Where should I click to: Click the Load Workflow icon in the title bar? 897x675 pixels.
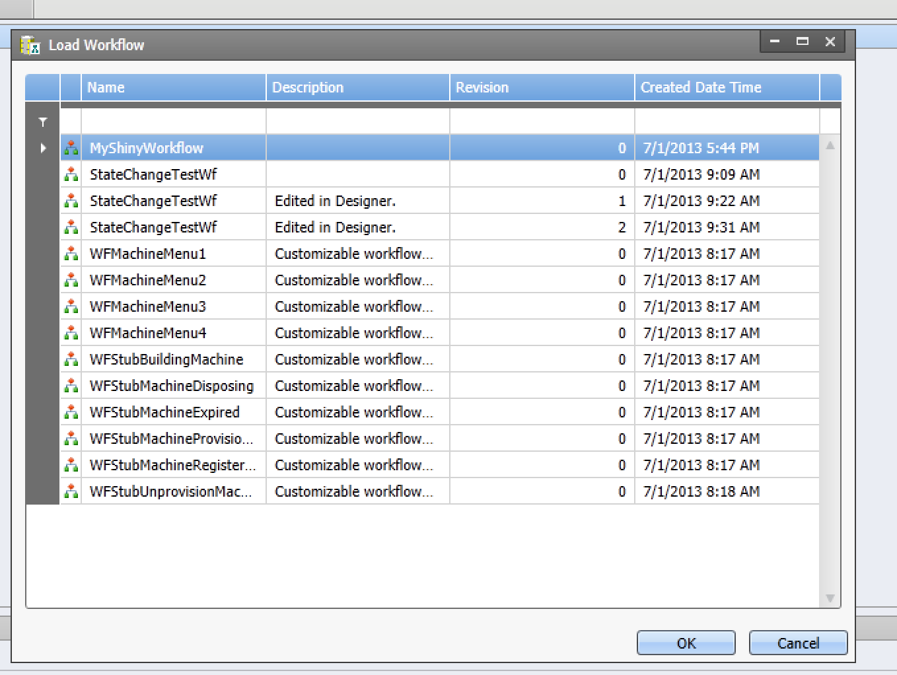30,44
